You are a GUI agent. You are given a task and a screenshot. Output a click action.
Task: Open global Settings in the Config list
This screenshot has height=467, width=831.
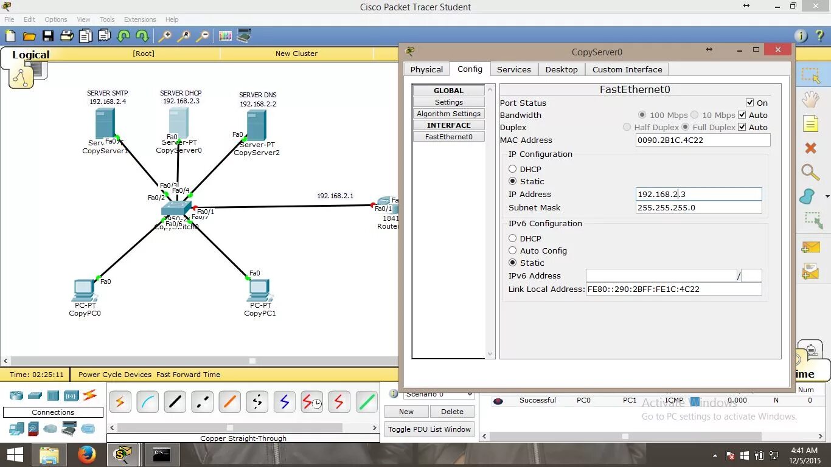click(449, 102)
